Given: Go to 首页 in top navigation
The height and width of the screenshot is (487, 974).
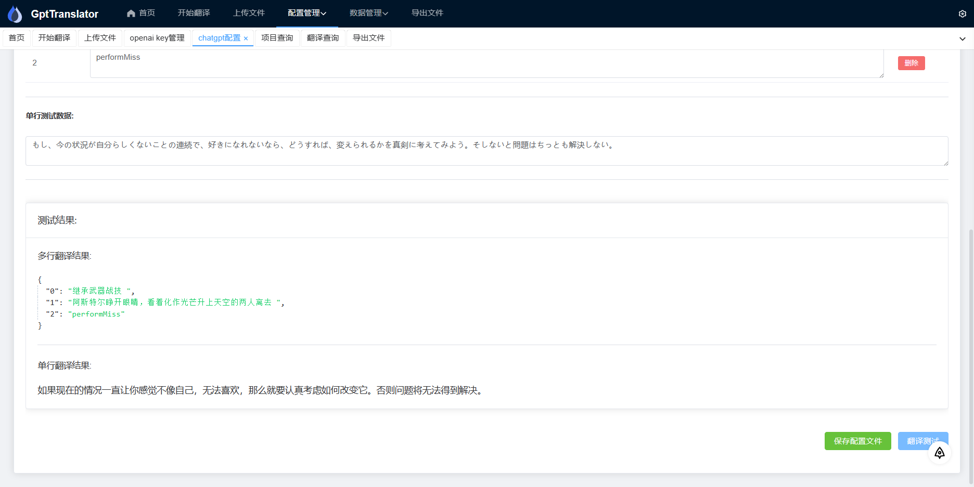Looking at the screenshot, I should pos(141,13).
